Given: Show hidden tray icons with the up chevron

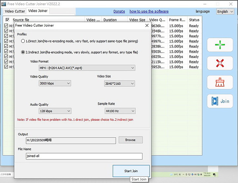Looking at the screenshot, I should [183, 174].
